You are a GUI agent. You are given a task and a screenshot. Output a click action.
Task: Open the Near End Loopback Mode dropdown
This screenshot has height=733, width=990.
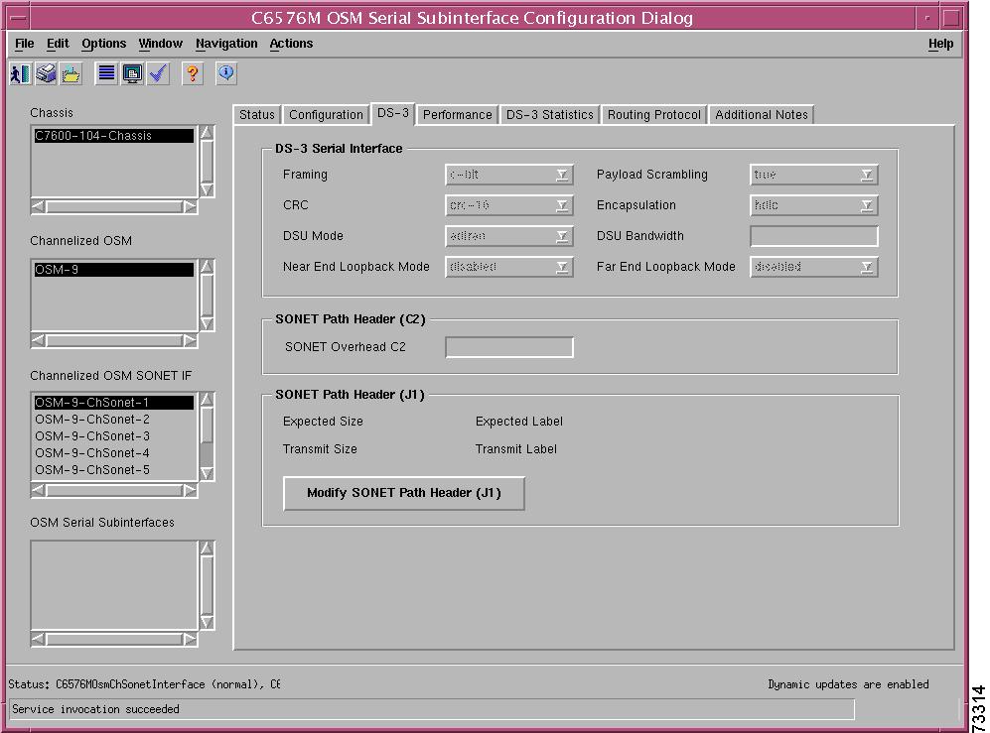508,267
